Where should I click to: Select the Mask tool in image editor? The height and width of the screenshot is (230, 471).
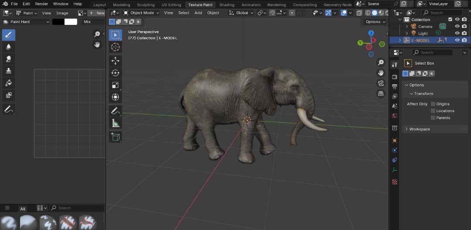click(x=9, y=95)
